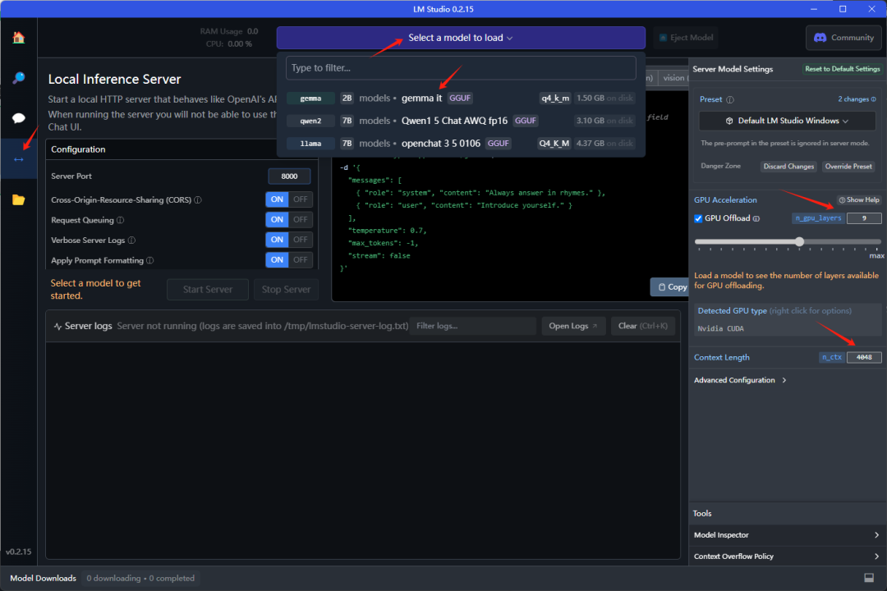Click the GPU Offload info icon

pyautogui.click(x=756, y=218)
